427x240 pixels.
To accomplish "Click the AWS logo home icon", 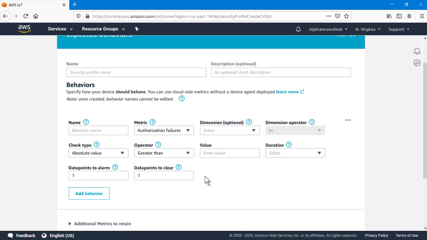I will [x=24, y=29].
